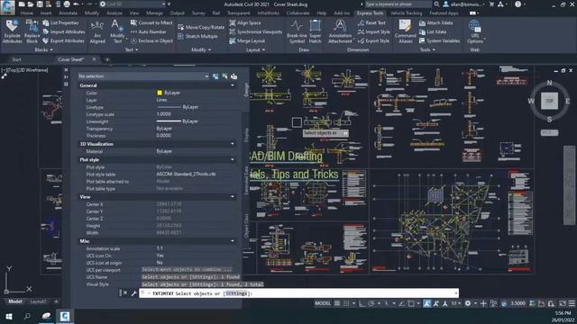Switch to the Start drawing tab
Image resolution: width=577 pixels, height=324 pixels.
click(16, 59)
